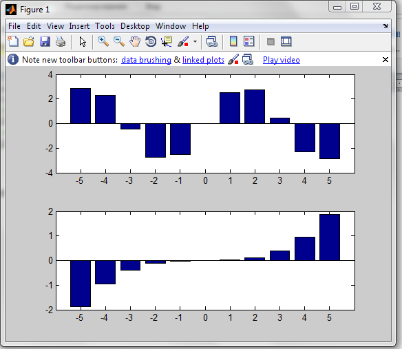Click the bar at x=-4 in bottom plot
Viewport: 402px width, 349px height.
[105, 273]
